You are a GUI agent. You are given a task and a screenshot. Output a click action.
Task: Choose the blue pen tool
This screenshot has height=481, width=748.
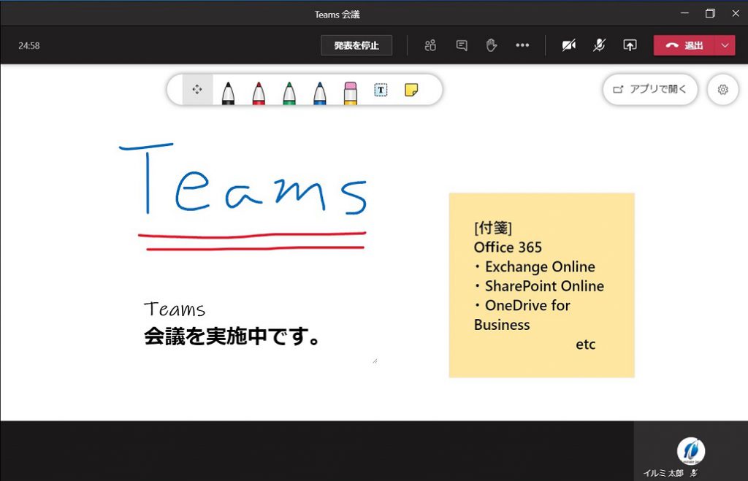click(320, 93)
